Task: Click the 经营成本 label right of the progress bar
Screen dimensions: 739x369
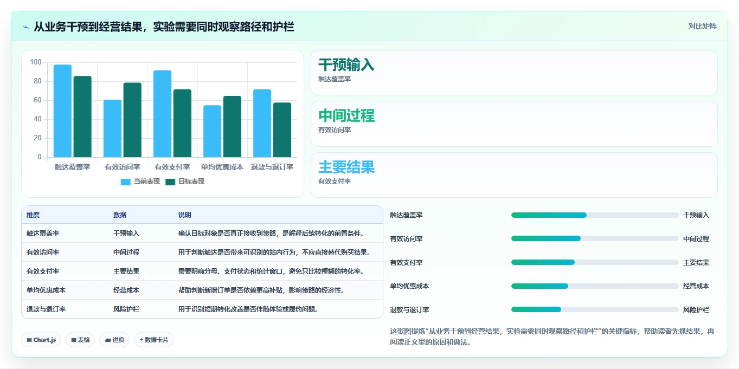Action: 696,286
